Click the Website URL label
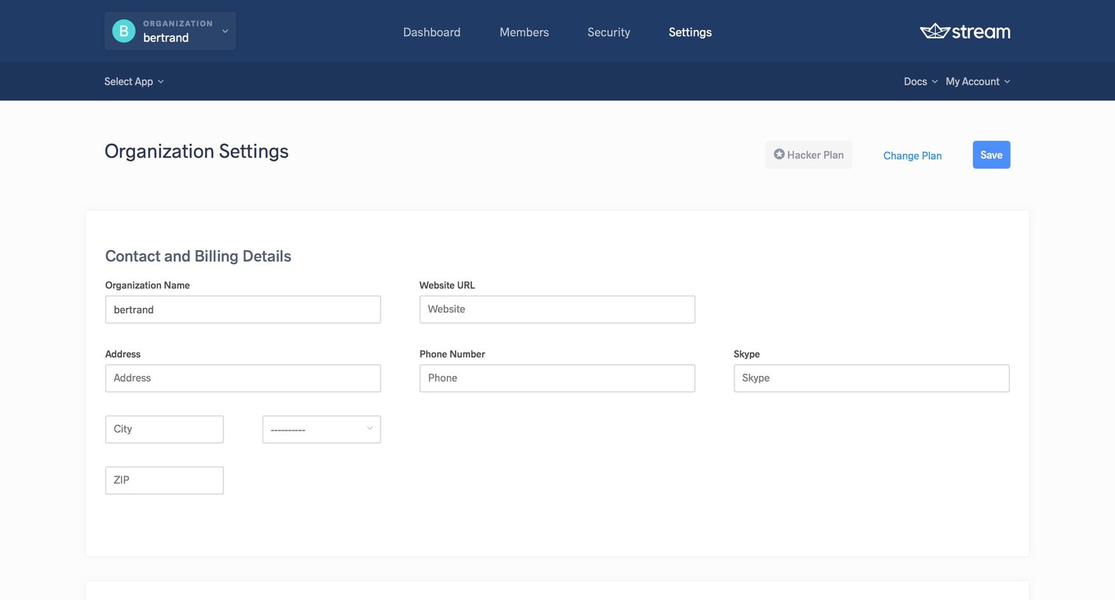Screen dimensions: 1115x600 [447, 285]
